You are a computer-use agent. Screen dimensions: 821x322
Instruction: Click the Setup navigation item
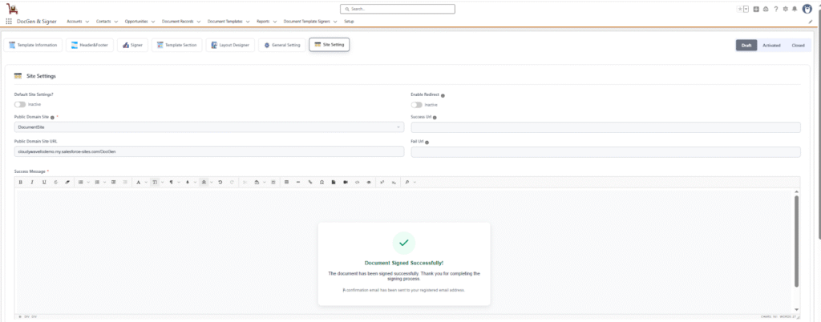[349, 22]
